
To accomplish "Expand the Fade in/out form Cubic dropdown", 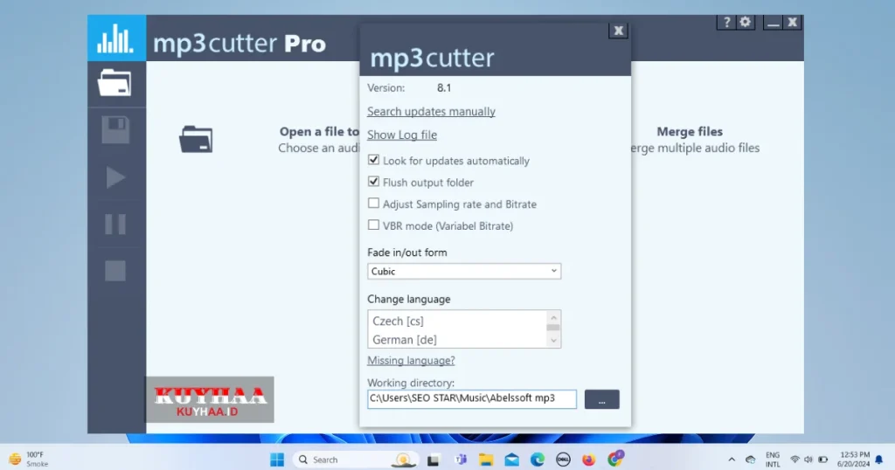I will point(464,271).
